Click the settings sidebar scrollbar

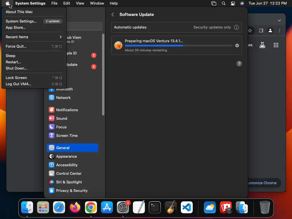103,74
